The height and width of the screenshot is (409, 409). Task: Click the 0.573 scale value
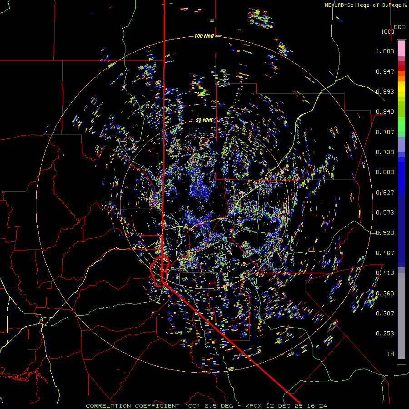click(x=385, y=213)
